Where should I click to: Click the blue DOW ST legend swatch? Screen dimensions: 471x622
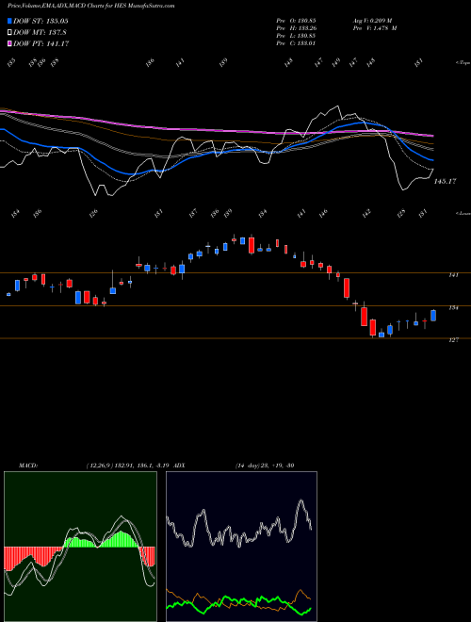9,21
